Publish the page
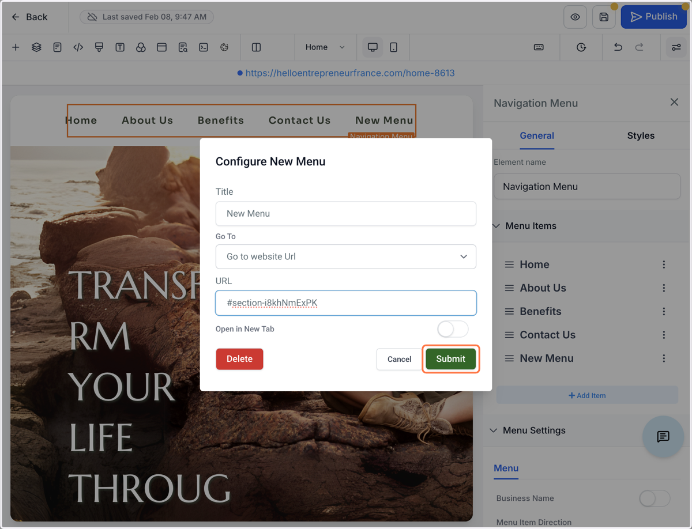This screenshot has height=529, width=692. tap(653, 17)
